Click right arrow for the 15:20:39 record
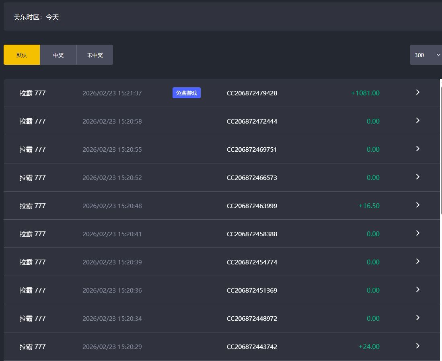 417,262
